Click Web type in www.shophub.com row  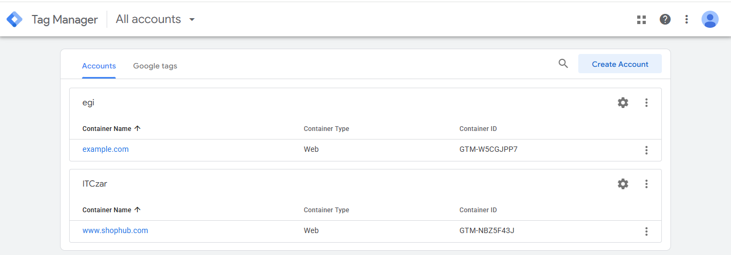tap(311, 230)
